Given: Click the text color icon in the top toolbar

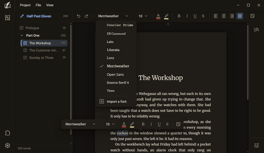Looking at the screenshot, I should [x=158, y=16].
